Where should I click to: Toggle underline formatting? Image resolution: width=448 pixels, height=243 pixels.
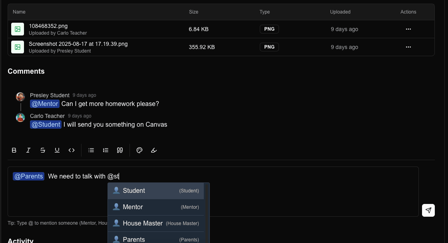pos(57,150)
